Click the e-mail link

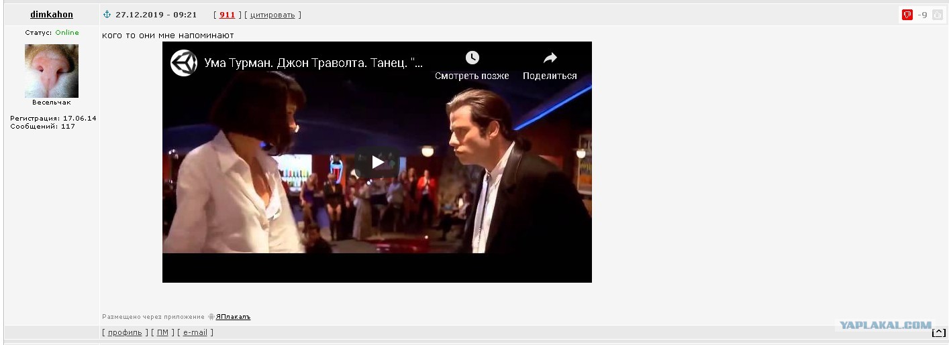195,332
